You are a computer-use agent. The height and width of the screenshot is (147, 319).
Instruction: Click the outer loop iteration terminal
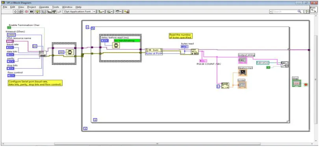point(85,128)
